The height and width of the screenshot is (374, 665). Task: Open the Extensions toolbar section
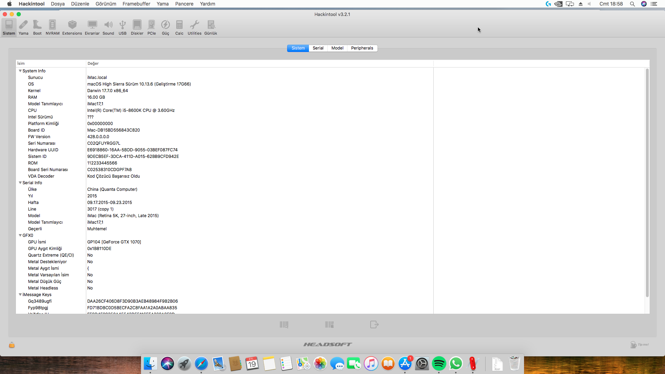(72, 27)
